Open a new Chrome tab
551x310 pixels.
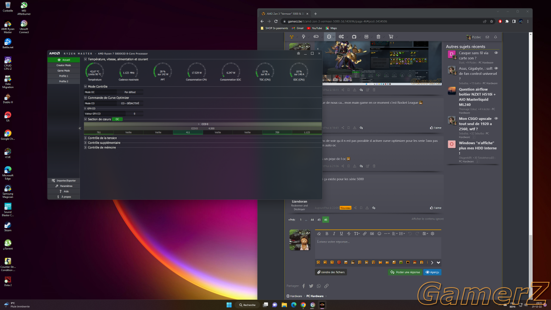(315, 13)
